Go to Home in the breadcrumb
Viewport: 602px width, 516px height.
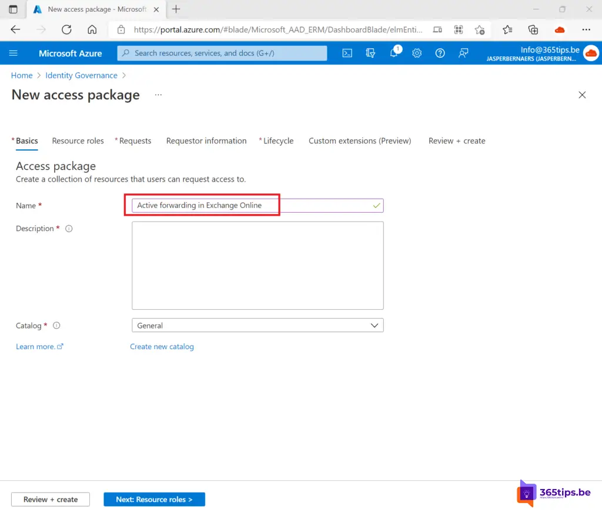coord(22,76)
